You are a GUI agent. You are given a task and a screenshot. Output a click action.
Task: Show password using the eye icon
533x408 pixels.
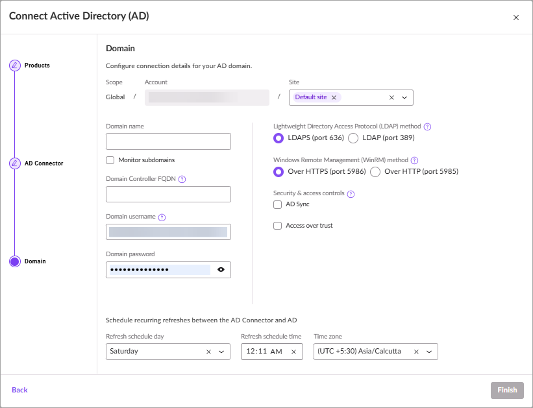tap(221, 269)
